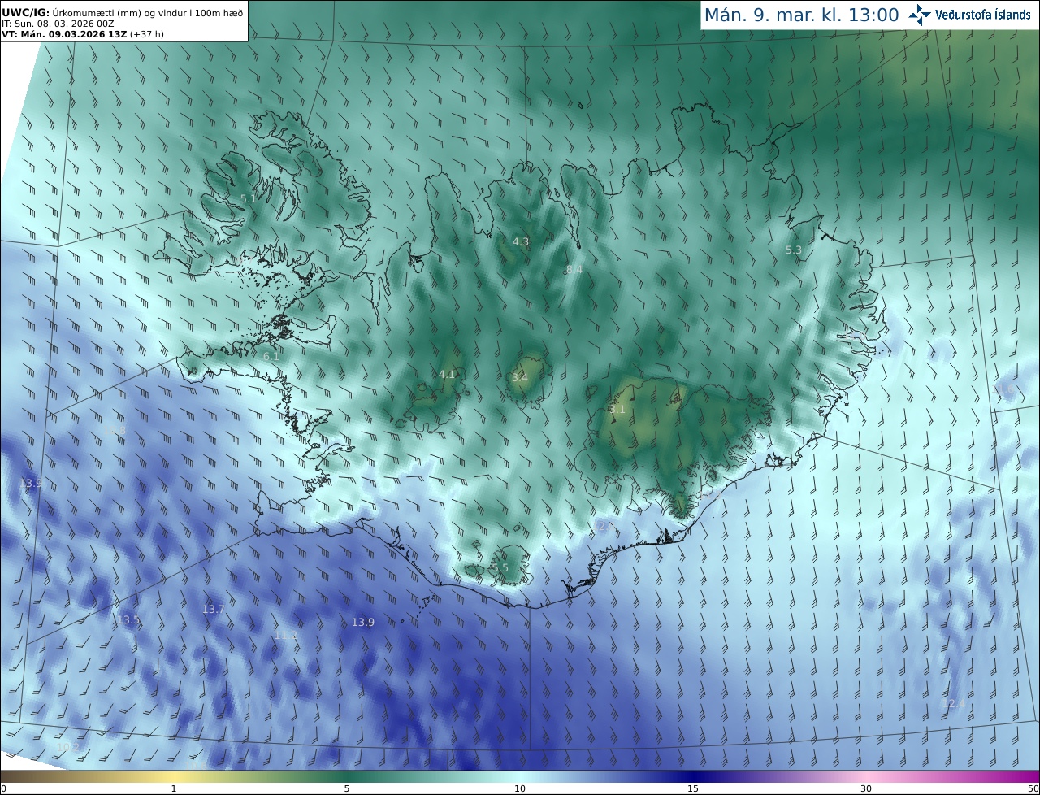
Task: Select the header 'Mán. 9. mar. kl. 13:00'
Action: point(801,15)
